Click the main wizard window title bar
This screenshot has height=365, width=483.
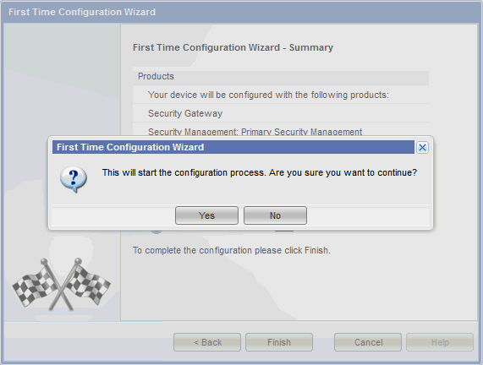pyautogui.click(x=242, y=12)
